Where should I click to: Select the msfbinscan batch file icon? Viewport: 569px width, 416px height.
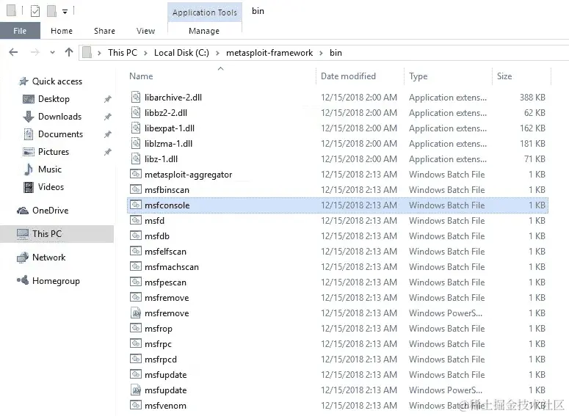click(x=136, y=189)
